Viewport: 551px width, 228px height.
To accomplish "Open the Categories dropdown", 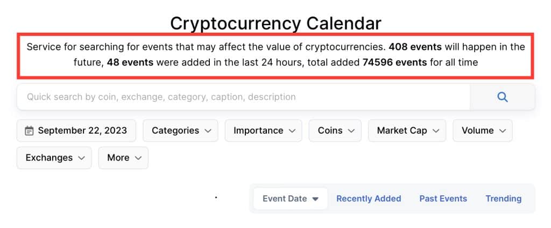I will pos(180,130).
